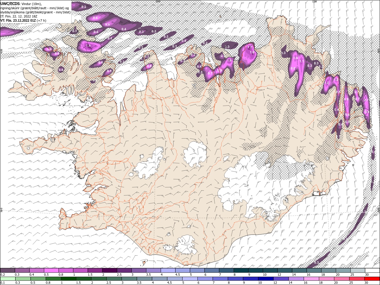
Task: Click the 'rigning/skúrir' legend description line
Action: click(35, 8)
